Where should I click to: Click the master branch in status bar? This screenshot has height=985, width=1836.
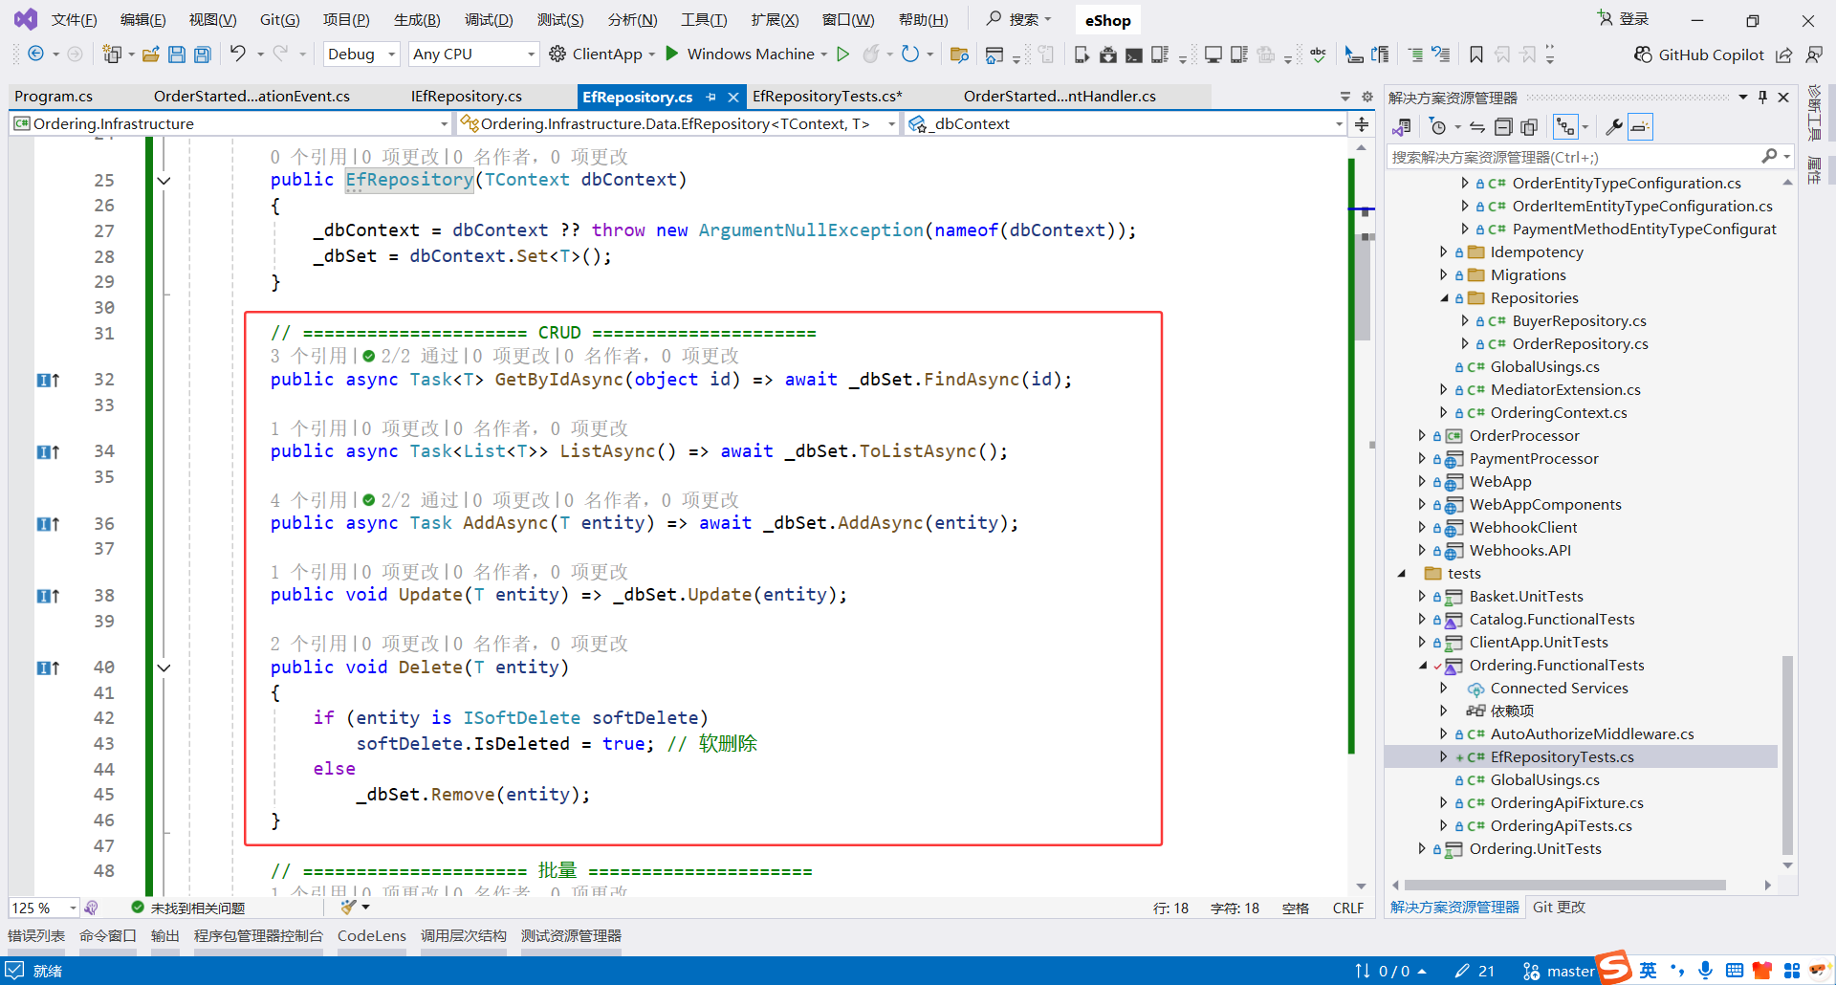(x=1559, y=972)
